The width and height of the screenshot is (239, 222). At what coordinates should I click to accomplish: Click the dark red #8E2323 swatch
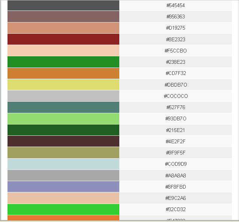click(63, 39)
